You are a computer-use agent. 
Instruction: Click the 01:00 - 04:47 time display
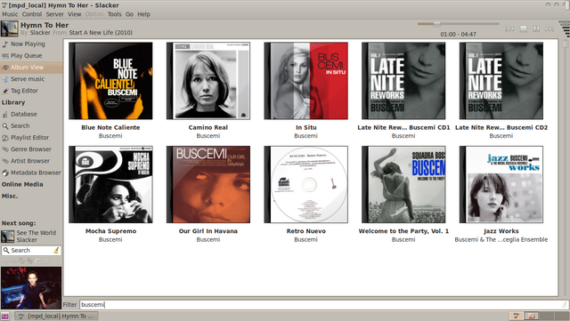click(458, 35)
